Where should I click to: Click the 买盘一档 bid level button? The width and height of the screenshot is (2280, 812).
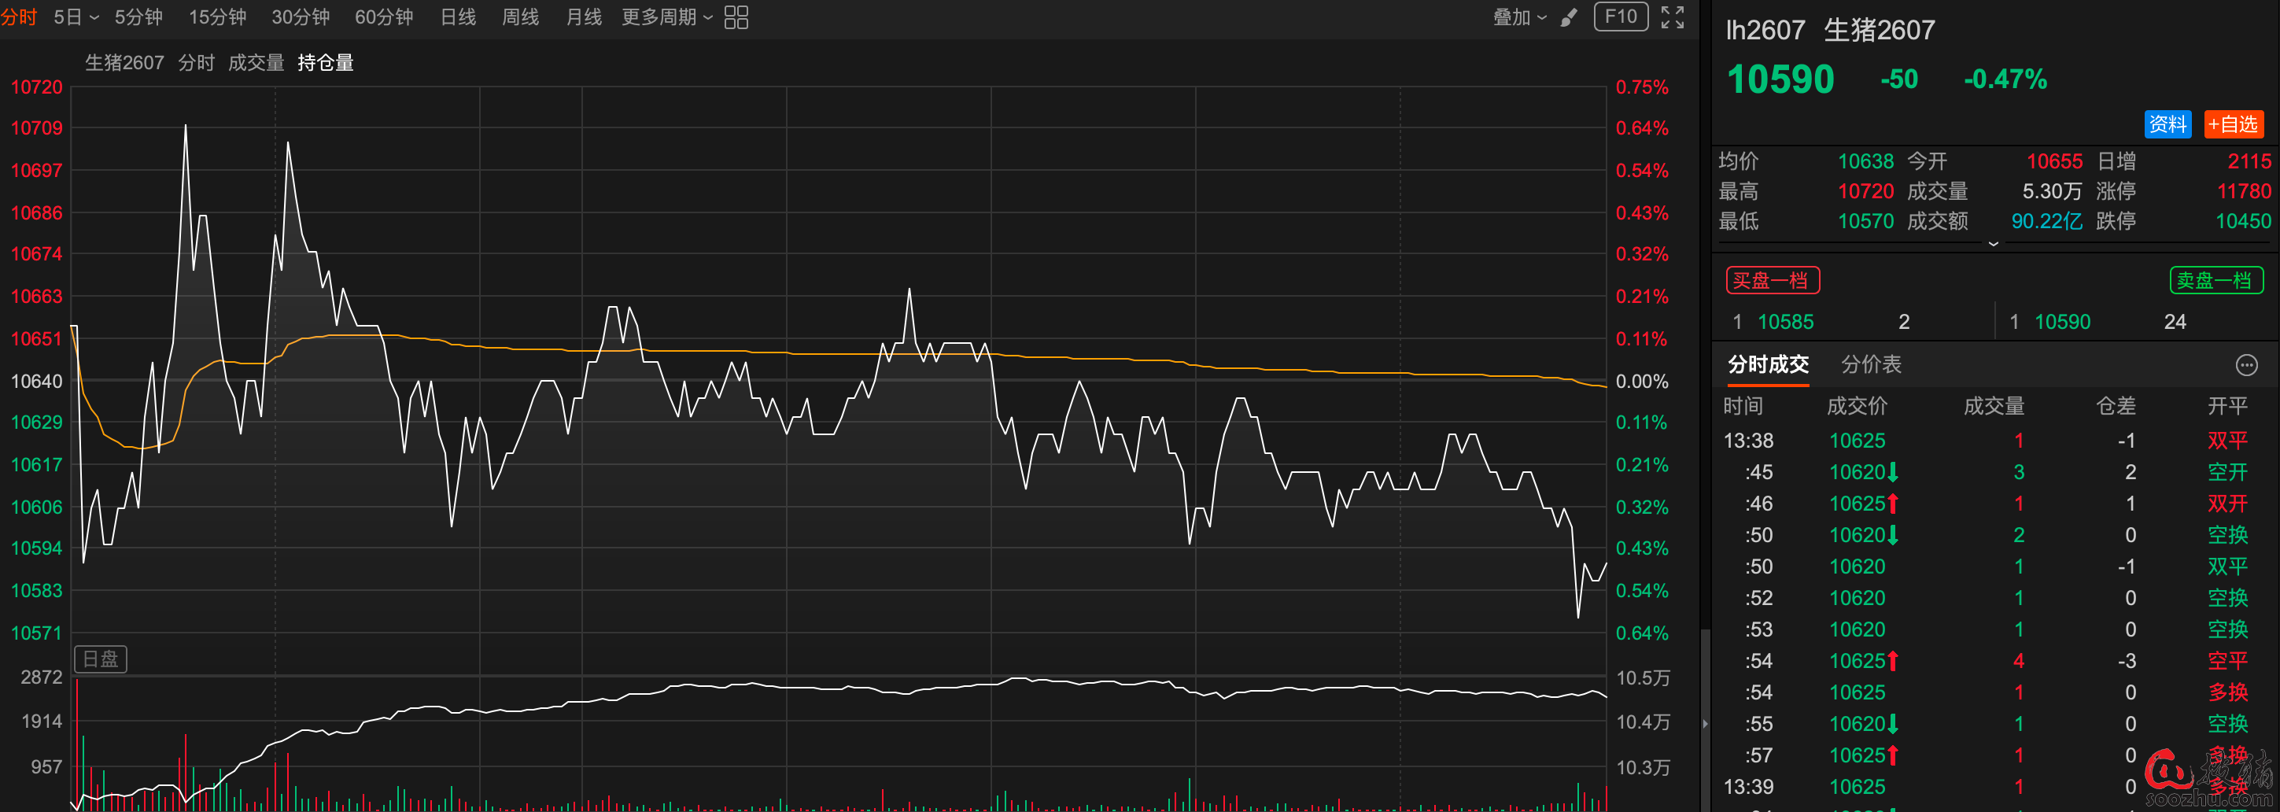[1772, 281]
